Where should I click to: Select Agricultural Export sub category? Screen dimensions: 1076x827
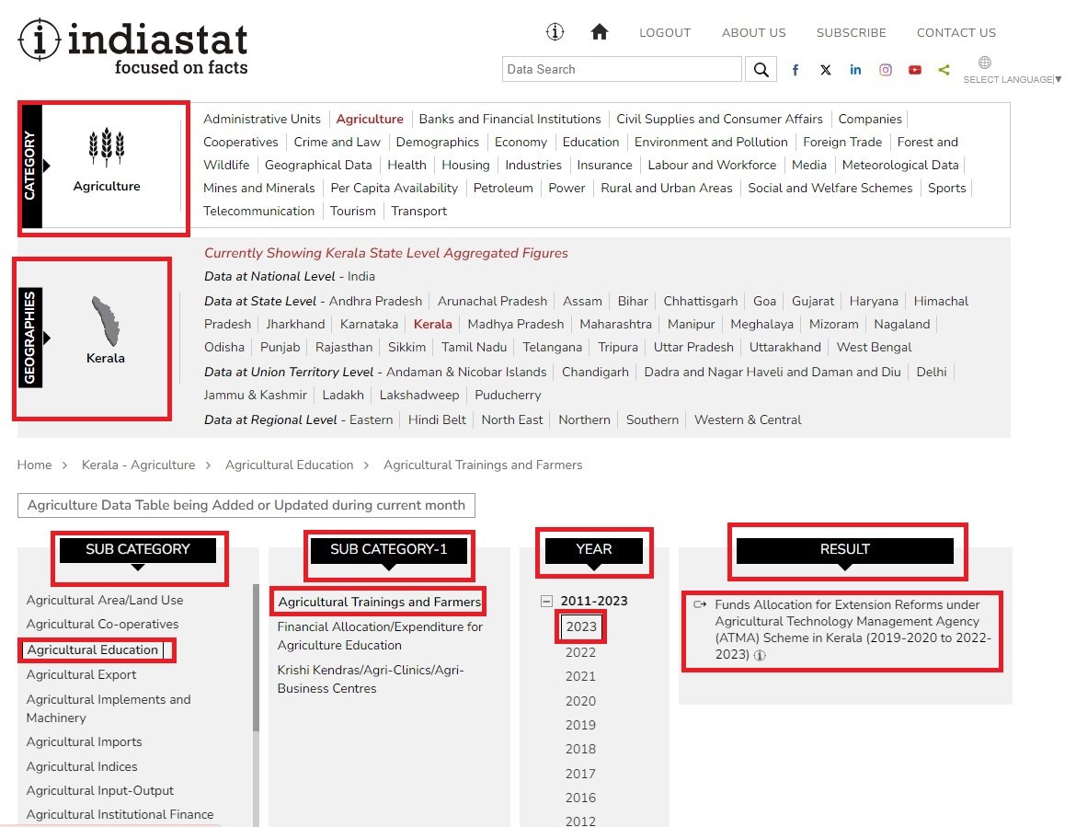(82, 674)
